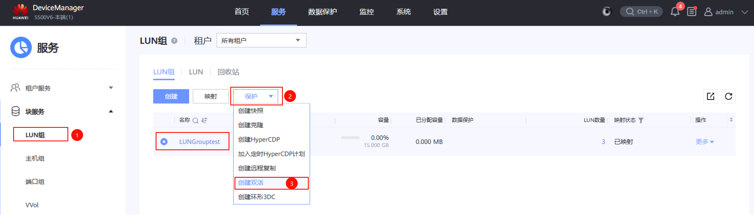Image resolution: width=754 pixels, height=215 pixels.
Task: Click the refresh icon above the table
Action: click(729, 96)
